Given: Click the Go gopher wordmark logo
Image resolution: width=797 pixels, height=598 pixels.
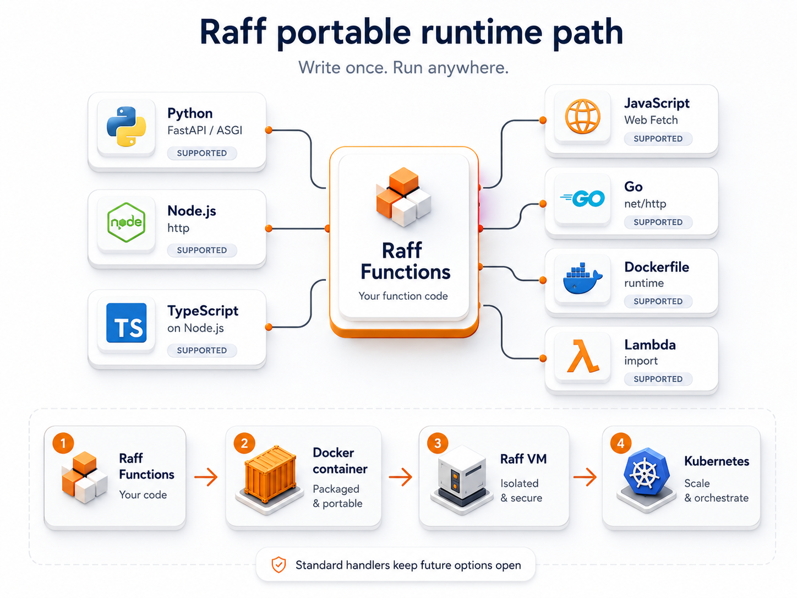Looking at the screenshot, I should tap(582, 198).
